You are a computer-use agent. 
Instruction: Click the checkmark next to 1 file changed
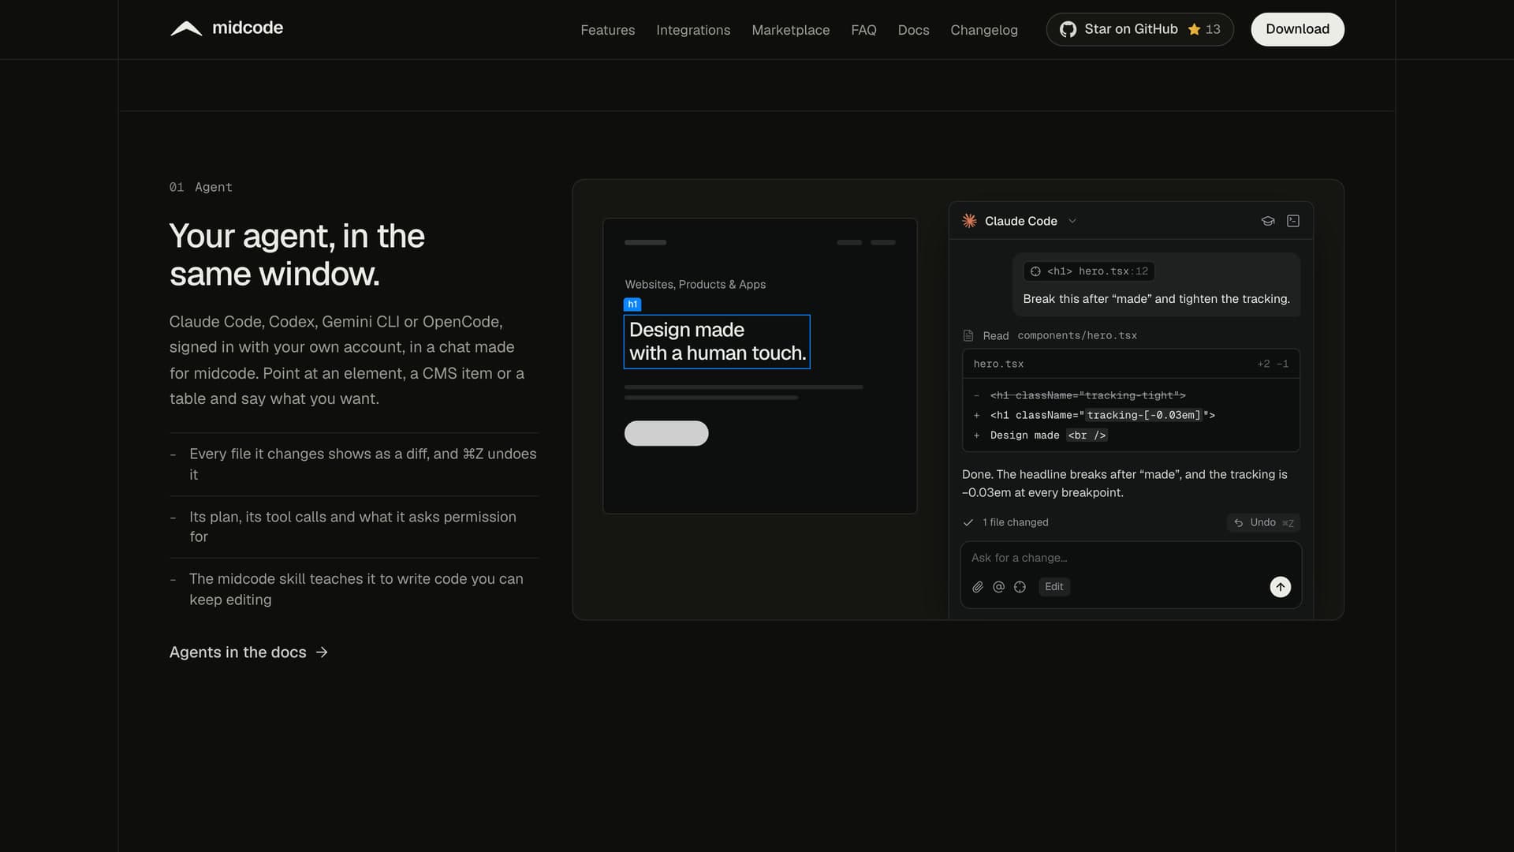pos(968,522)
